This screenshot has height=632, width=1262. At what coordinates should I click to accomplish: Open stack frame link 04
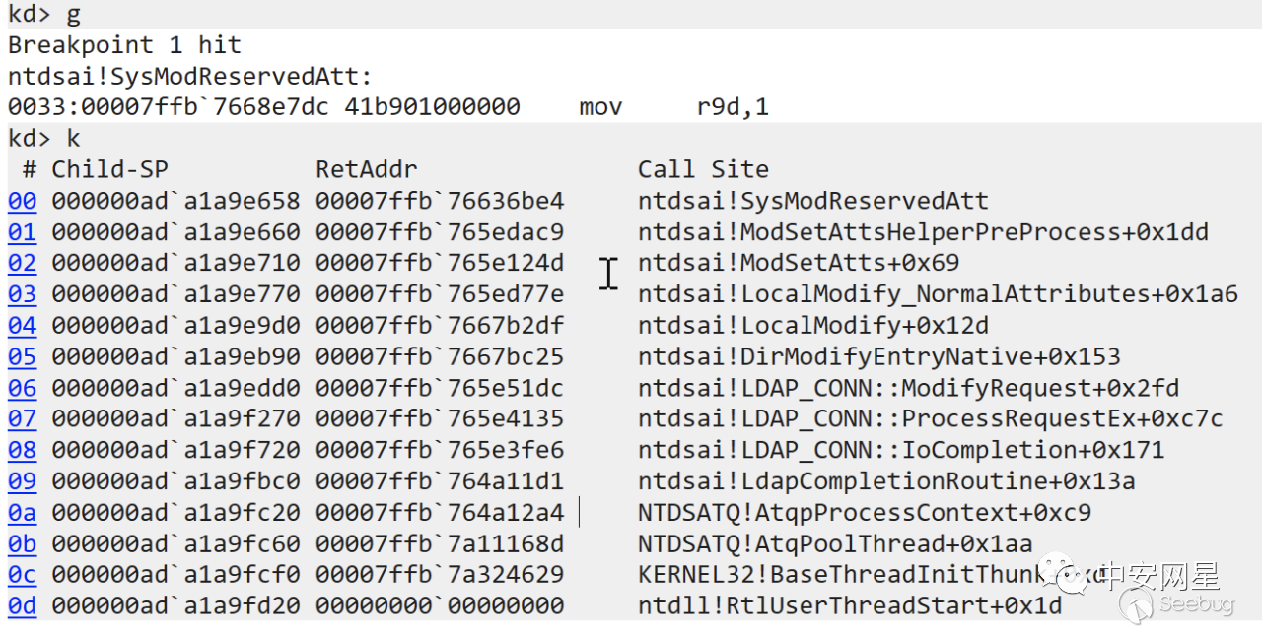pyautogui.click(x=22, y=326)
